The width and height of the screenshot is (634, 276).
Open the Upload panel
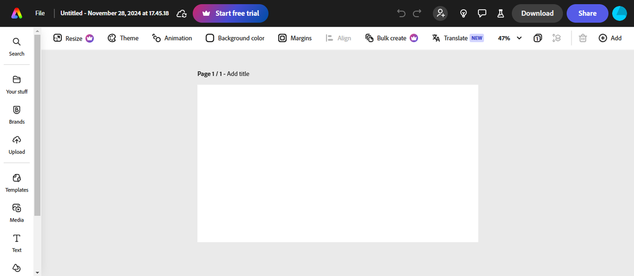(17, 145)
